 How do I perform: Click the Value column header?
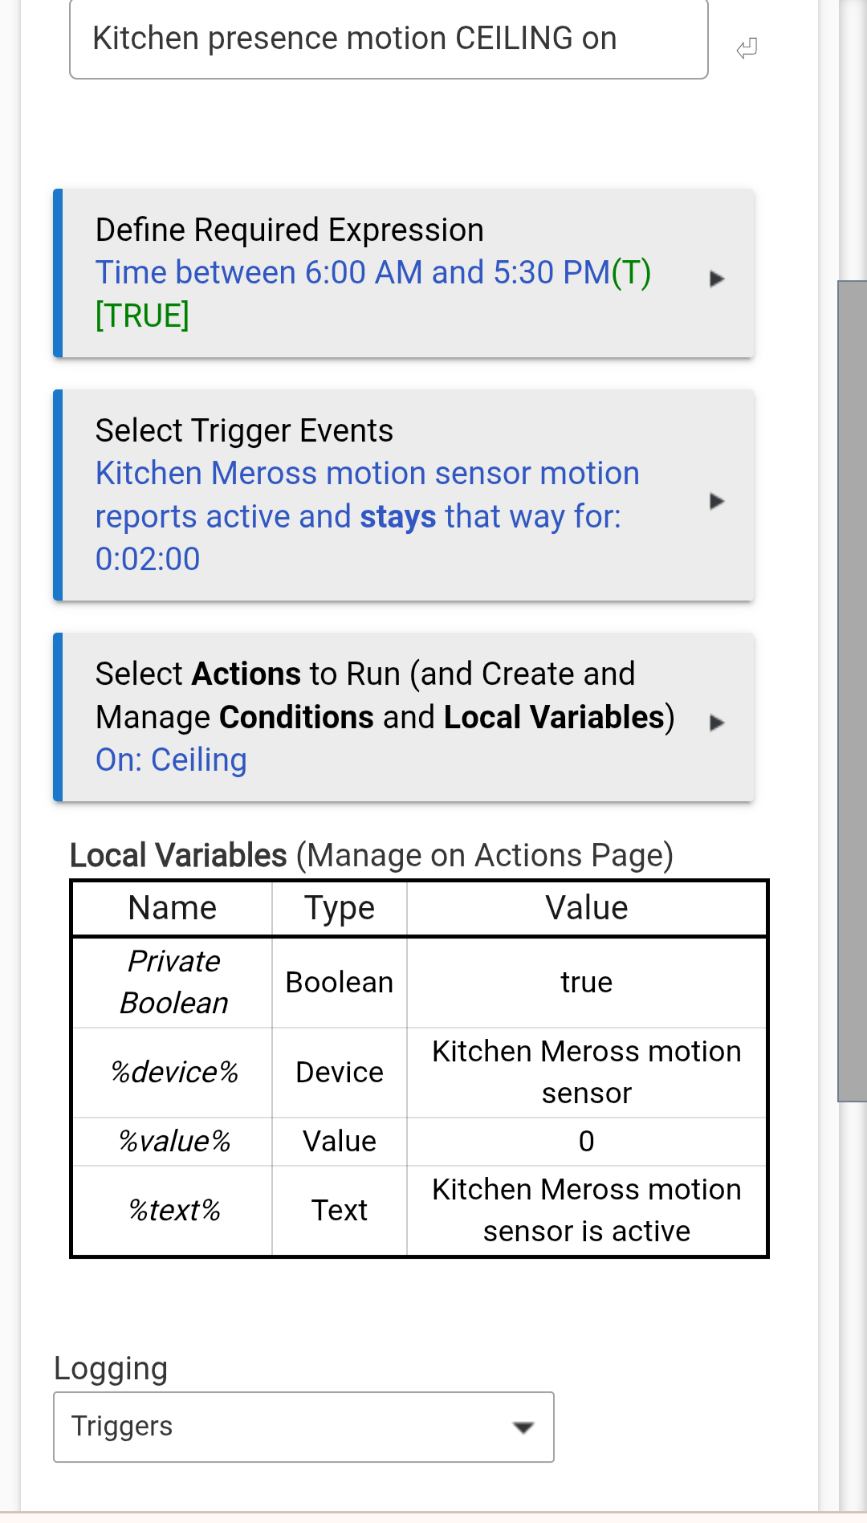[x=586, y=909]
